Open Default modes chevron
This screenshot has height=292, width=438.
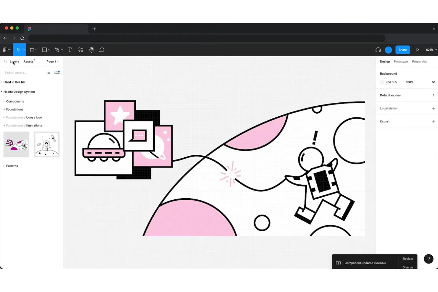(x=433, y=95)
